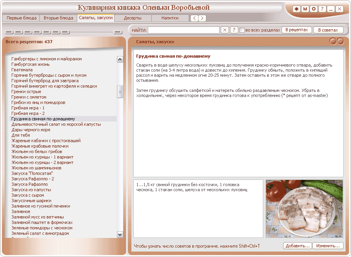351x257 pixels.
Task: Search using the 'В рецептах' button
Action: [x=297, y=30]
